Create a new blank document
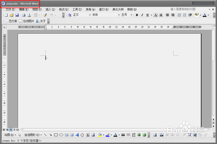The width and height of the screenshot is (217, 144). (6, 15)
